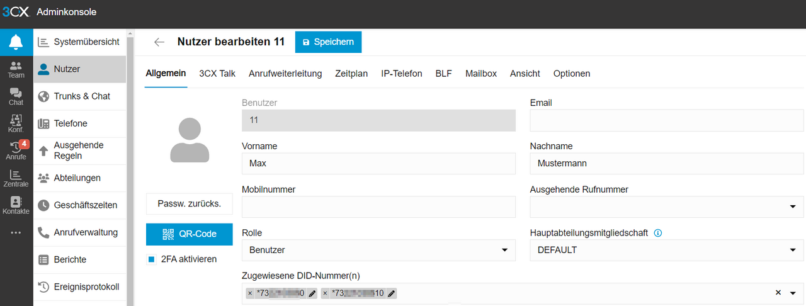Screen dimensions: 806x306
Task: Expand the Ausgehende Rufnummer dropdown
Action: coord(667,207)
